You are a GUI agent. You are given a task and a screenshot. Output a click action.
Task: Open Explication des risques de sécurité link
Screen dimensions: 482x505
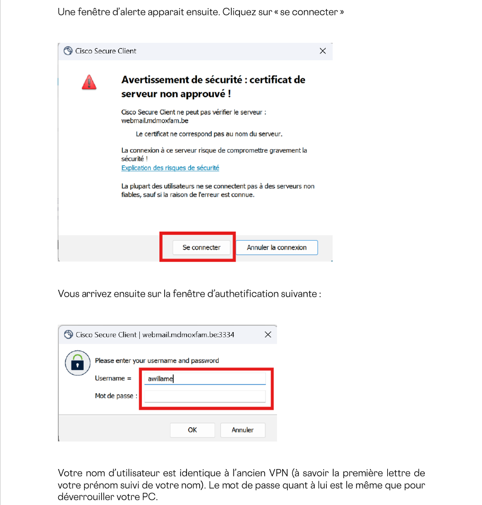[x=170, y=168]
